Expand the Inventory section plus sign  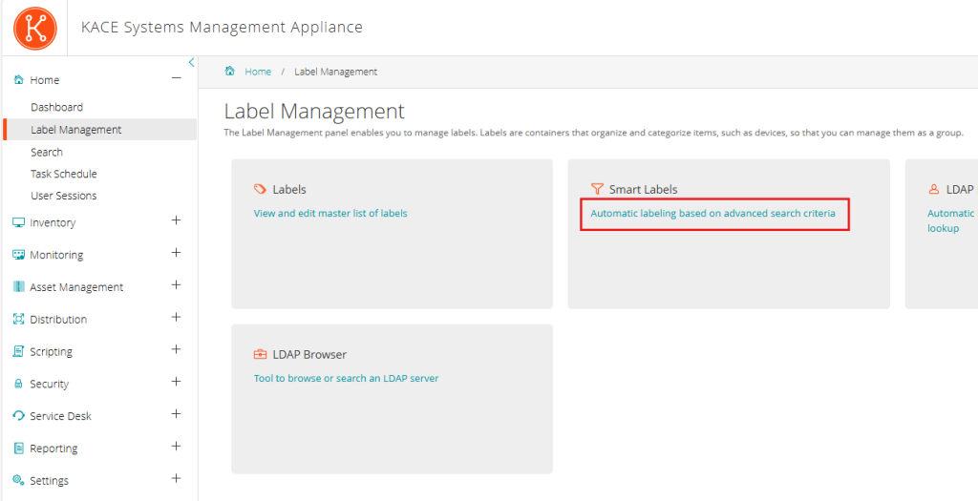click(176, 220)
